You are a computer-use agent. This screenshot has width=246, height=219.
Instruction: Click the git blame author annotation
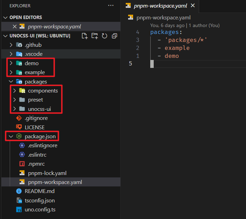point(185,25)
